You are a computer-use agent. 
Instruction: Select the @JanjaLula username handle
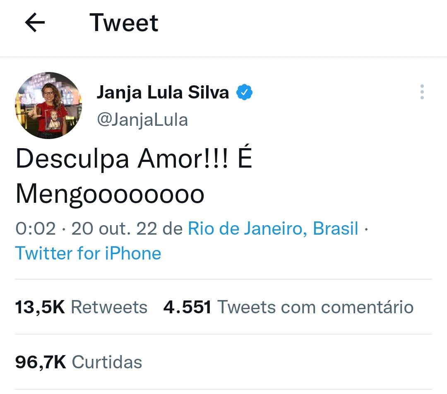pos(143,119)
